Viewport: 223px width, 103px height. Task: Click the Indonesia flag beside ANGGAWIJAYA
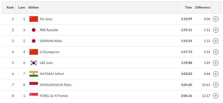(x=34, y=85)
